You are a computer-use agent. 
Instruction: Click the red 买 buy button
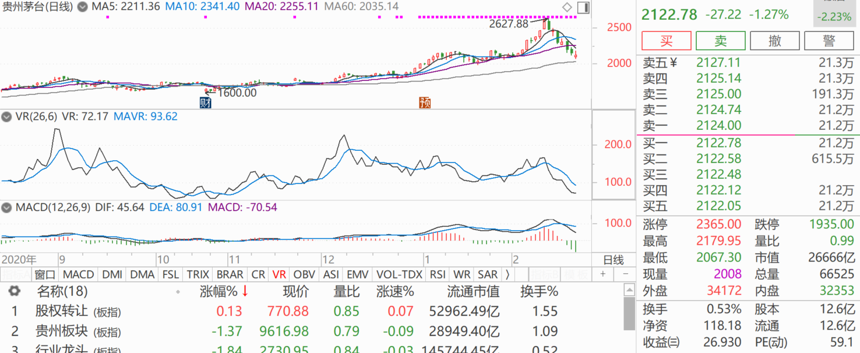[x=666, y=41]
